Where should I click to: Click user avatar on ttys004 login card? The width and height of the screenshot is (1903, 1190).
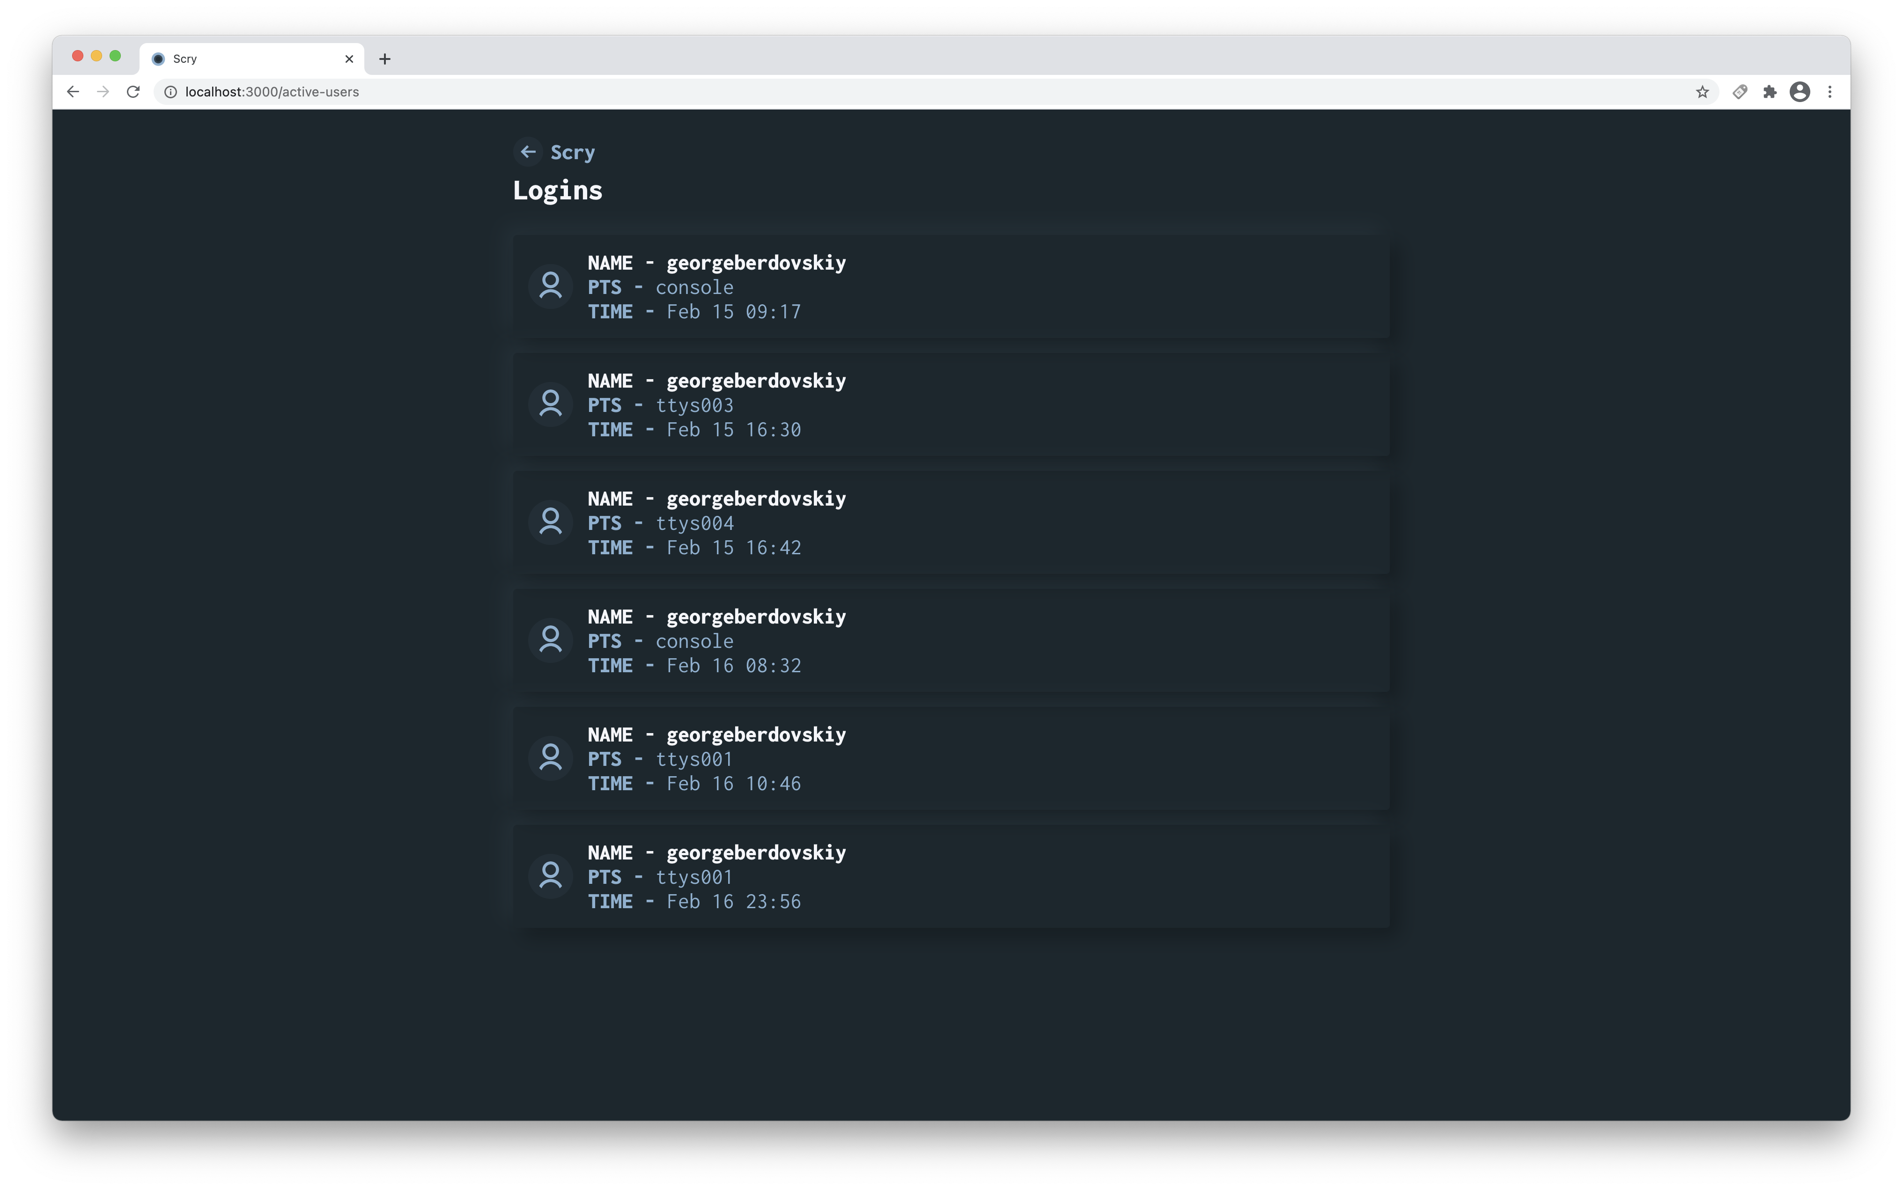click(x=550, y=522)
